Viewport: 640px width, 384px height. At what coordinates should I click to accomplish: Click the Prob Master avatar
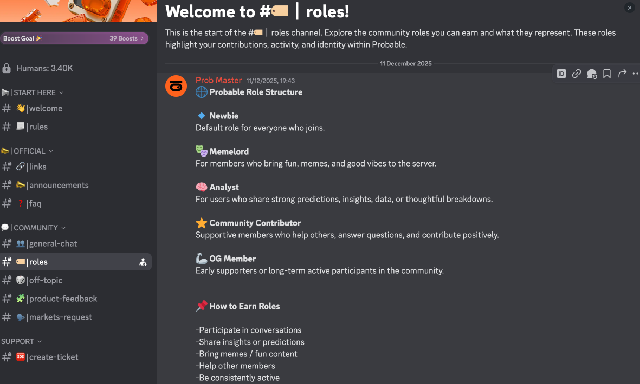click(176, 87)
